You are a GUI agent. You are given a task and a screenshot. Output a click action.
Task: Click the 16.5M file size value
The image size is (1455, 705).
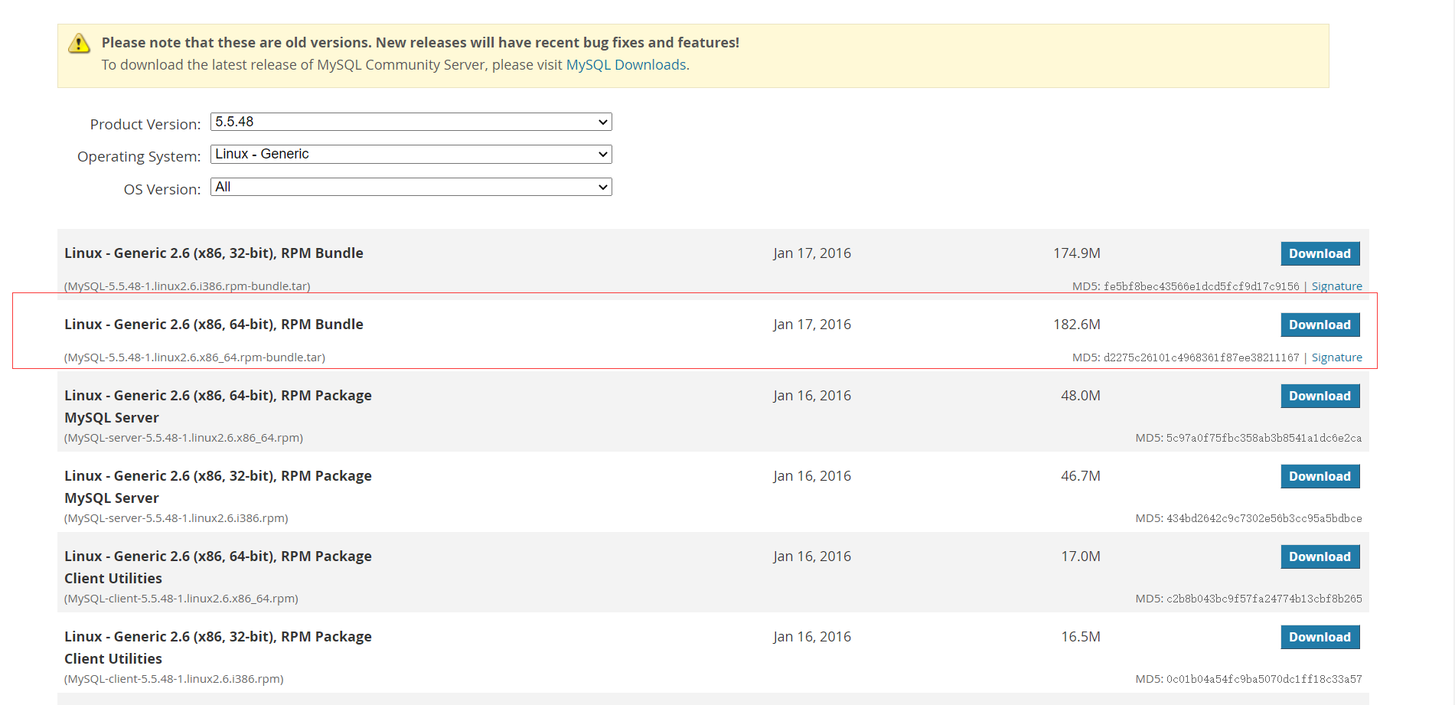1081,637
